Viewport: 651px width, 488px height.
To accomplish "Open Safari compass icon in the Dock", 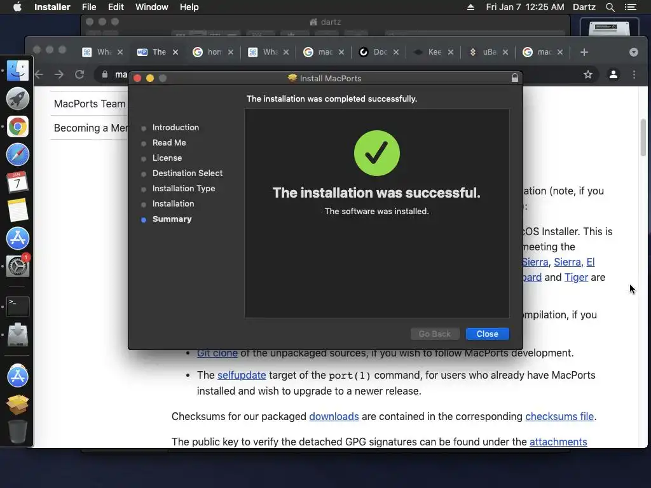I will 17,154.
